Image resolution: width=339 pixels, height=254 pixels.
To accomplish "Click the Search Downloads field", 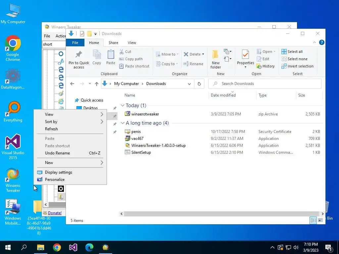I will (x=265, y=84).
